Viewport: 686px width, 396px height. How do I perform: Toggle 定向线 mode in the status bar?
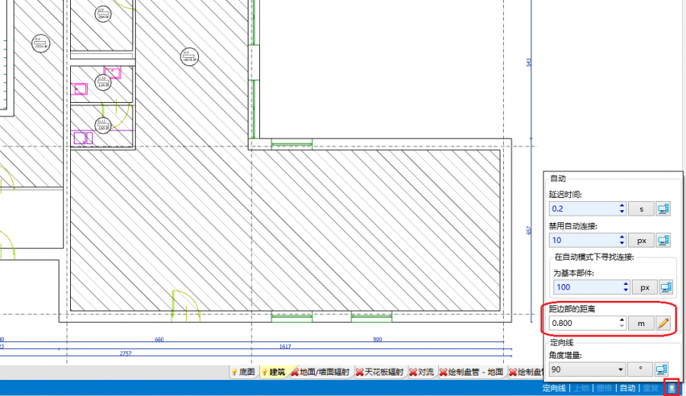click(553, 388)
